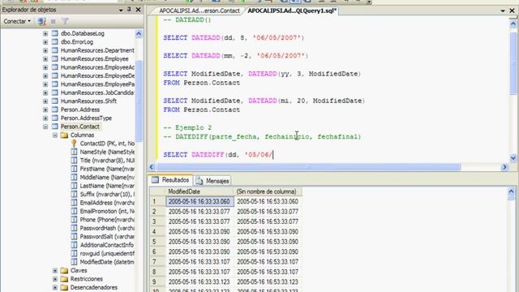This screenshot has width=519, height=292.
Task: Click the Restricciones folder icon
Action: click(x=65, y=279)
